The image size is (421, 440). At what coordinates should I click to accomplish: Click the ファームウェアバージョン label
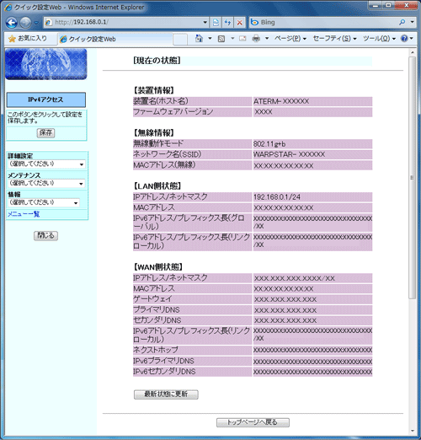[173, 112]
